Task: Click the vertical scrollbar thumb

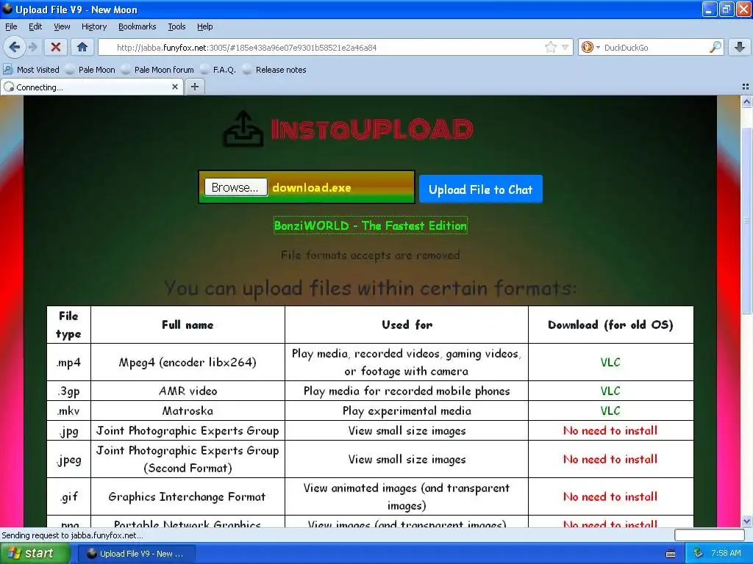Action: 746,220
